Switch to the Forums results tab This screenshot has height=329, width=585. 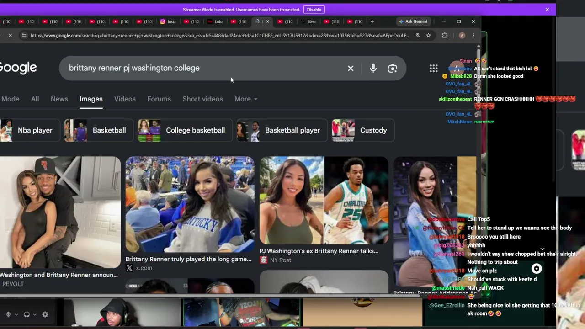159,99
